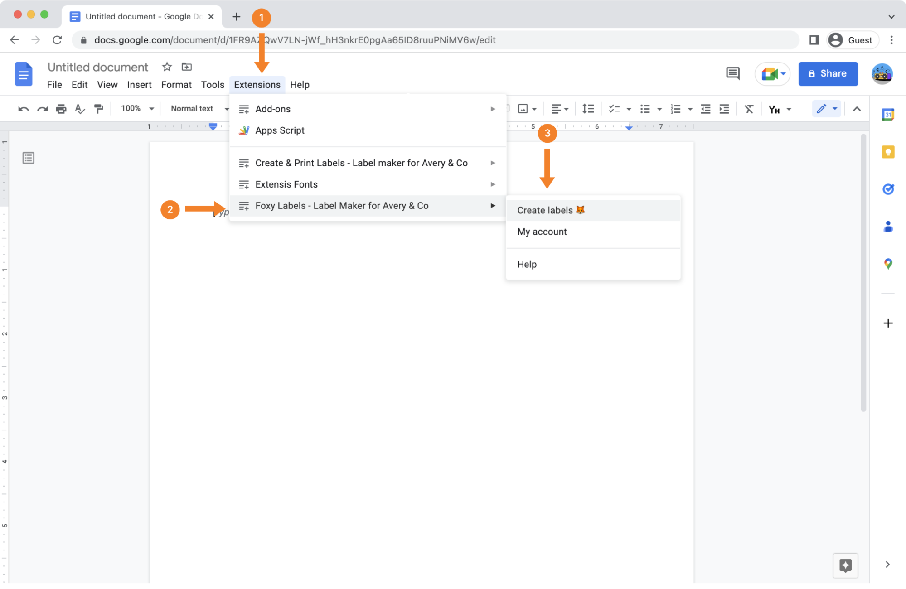Collapse the menus with the up chevron
This screenshot has height=589, width=906.
(857, 109)
